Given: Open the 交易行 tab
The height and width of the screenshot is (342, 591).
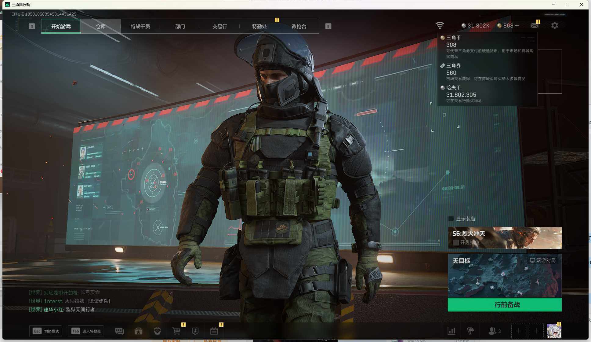Looking at the screenshot, I should coord(219,27).
